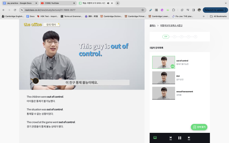Pause the lecture video
The image size is (229, 143).
[x=180, y=138]
